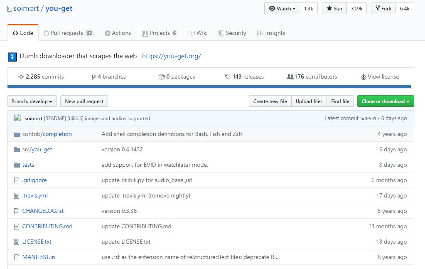Click the soimort author avatar
Image resolution: width=425 pixels, height=269 pixels.
[x=17, y=118]
